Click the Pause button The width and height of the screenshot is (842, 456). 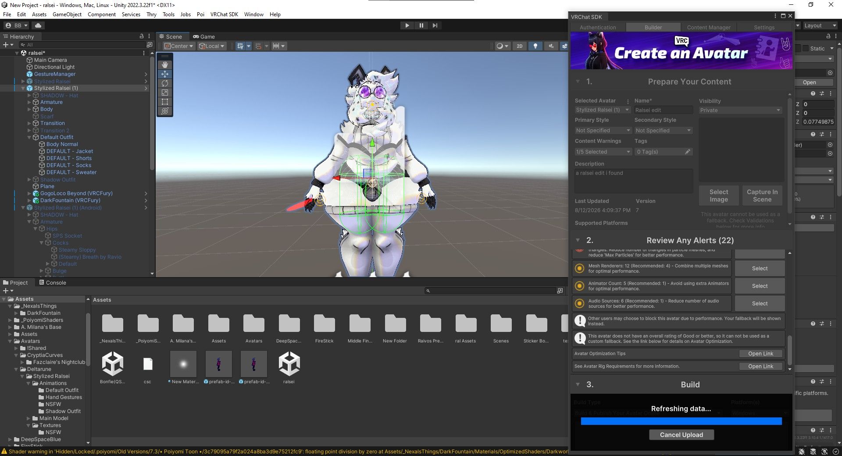coord(421,25)
